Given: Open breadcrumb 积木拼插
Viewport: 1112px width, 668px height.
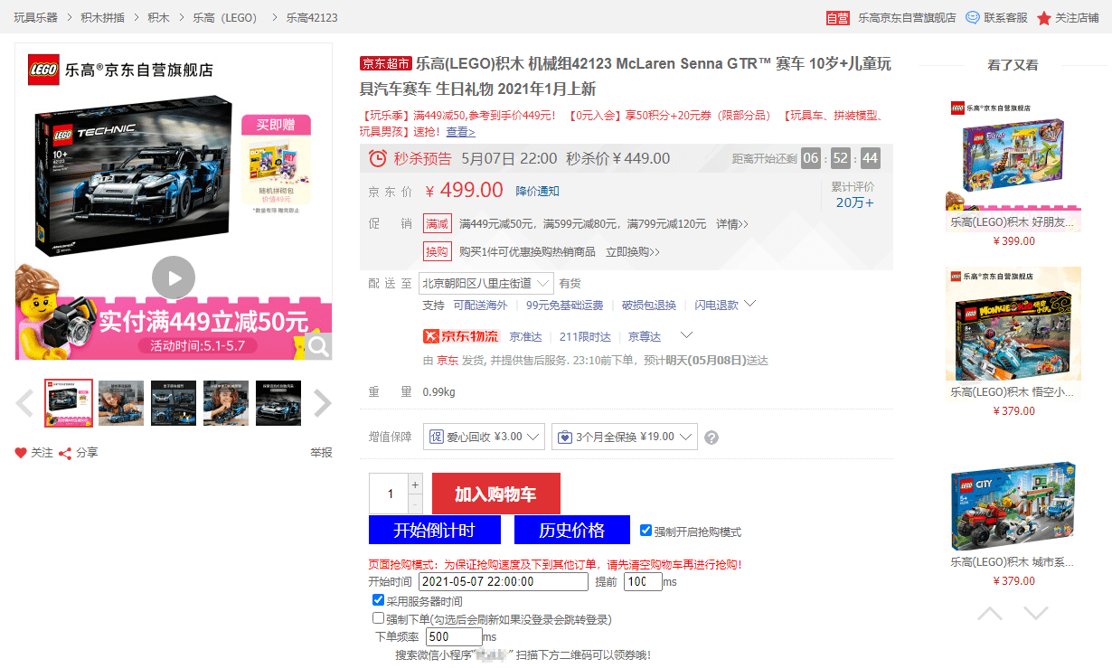Looking at the screenshot, I should (102, 17).
